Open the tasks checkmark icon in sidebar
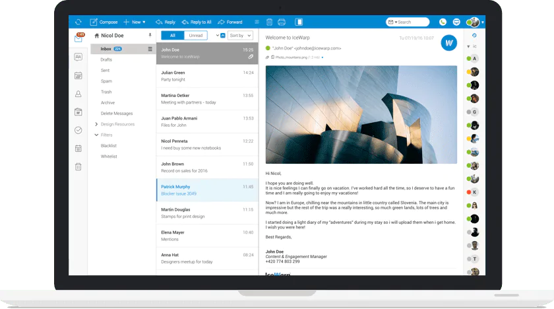The image size is (554, 309). coord(78,130)
